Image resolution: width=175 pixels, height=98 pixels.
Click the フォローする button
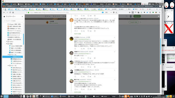click(x=134, y=22)
